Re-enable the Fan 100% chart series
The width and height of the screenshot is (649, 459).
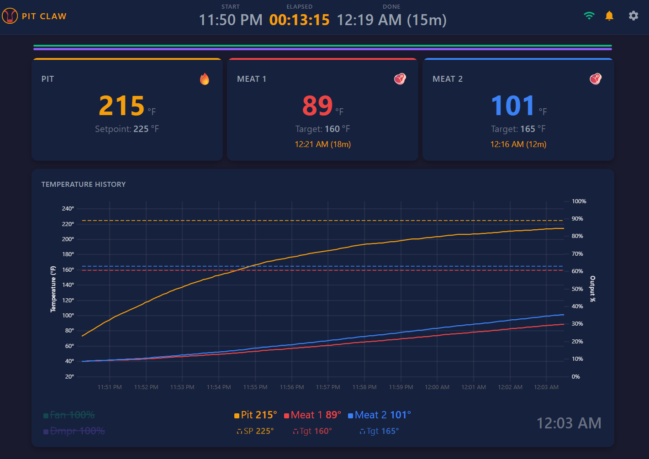tap(69, 415)
